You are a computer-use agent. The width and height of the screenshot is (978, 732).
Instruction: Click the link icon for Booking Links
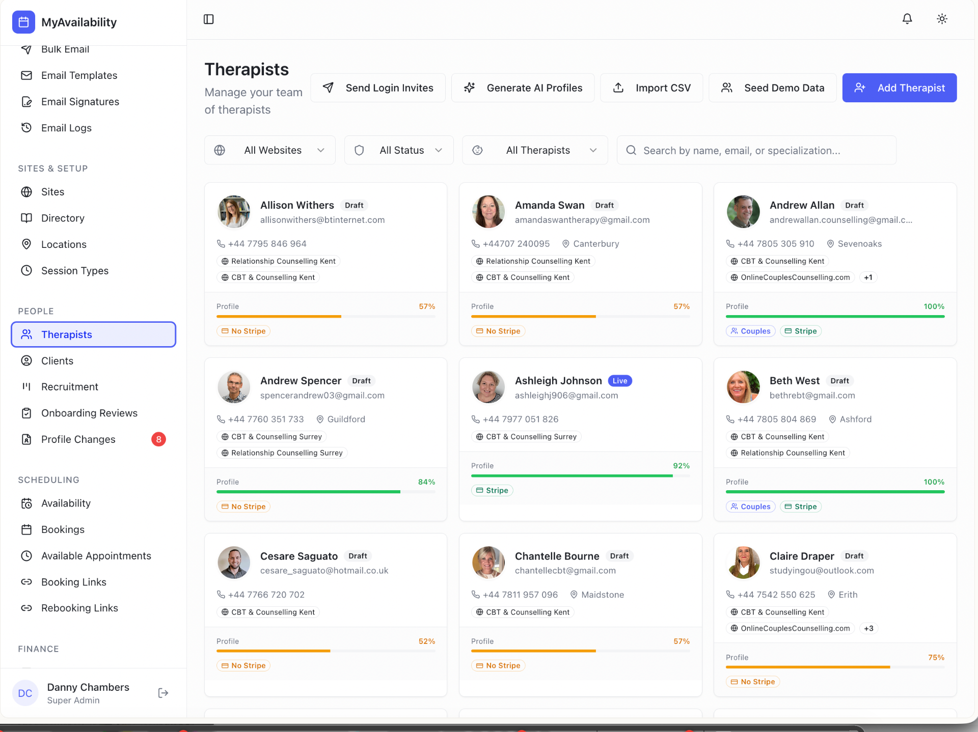(26, 582)
